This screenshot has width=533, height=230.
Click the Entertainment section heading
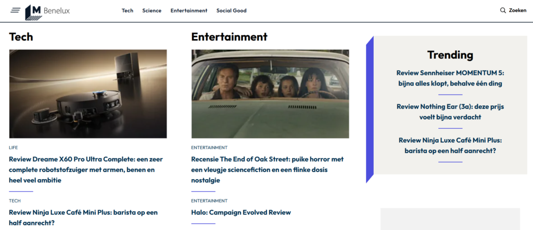[x=230, y=37]
